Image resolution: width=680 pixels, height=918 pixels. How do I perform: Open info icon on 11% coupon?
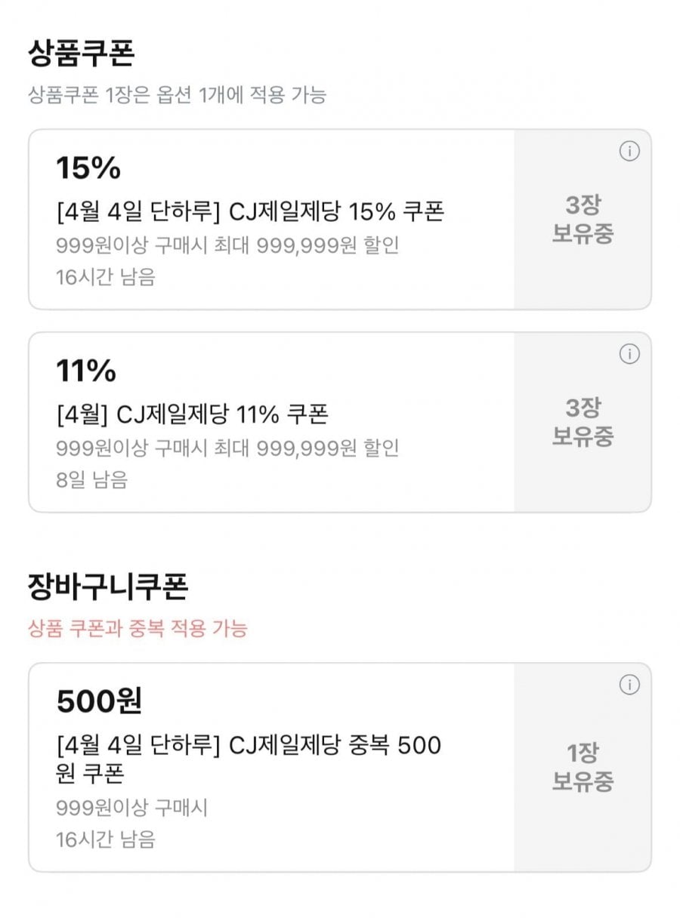coord(629,354)
